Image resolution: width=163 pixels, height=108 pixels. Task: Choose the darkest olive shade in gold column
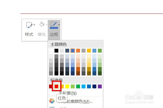pyautogui.click(x=89, y=73)
